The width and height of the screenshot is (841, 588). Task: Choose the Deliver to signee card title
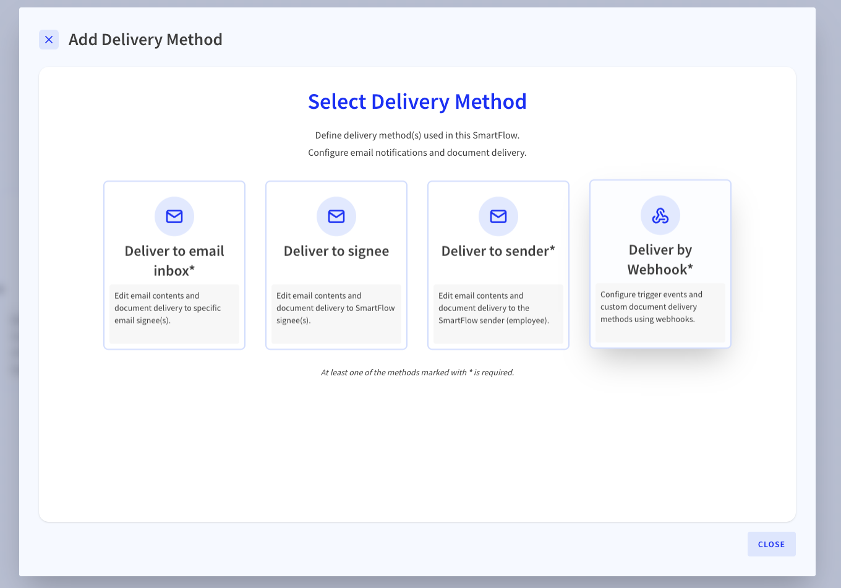coord(336,251)
